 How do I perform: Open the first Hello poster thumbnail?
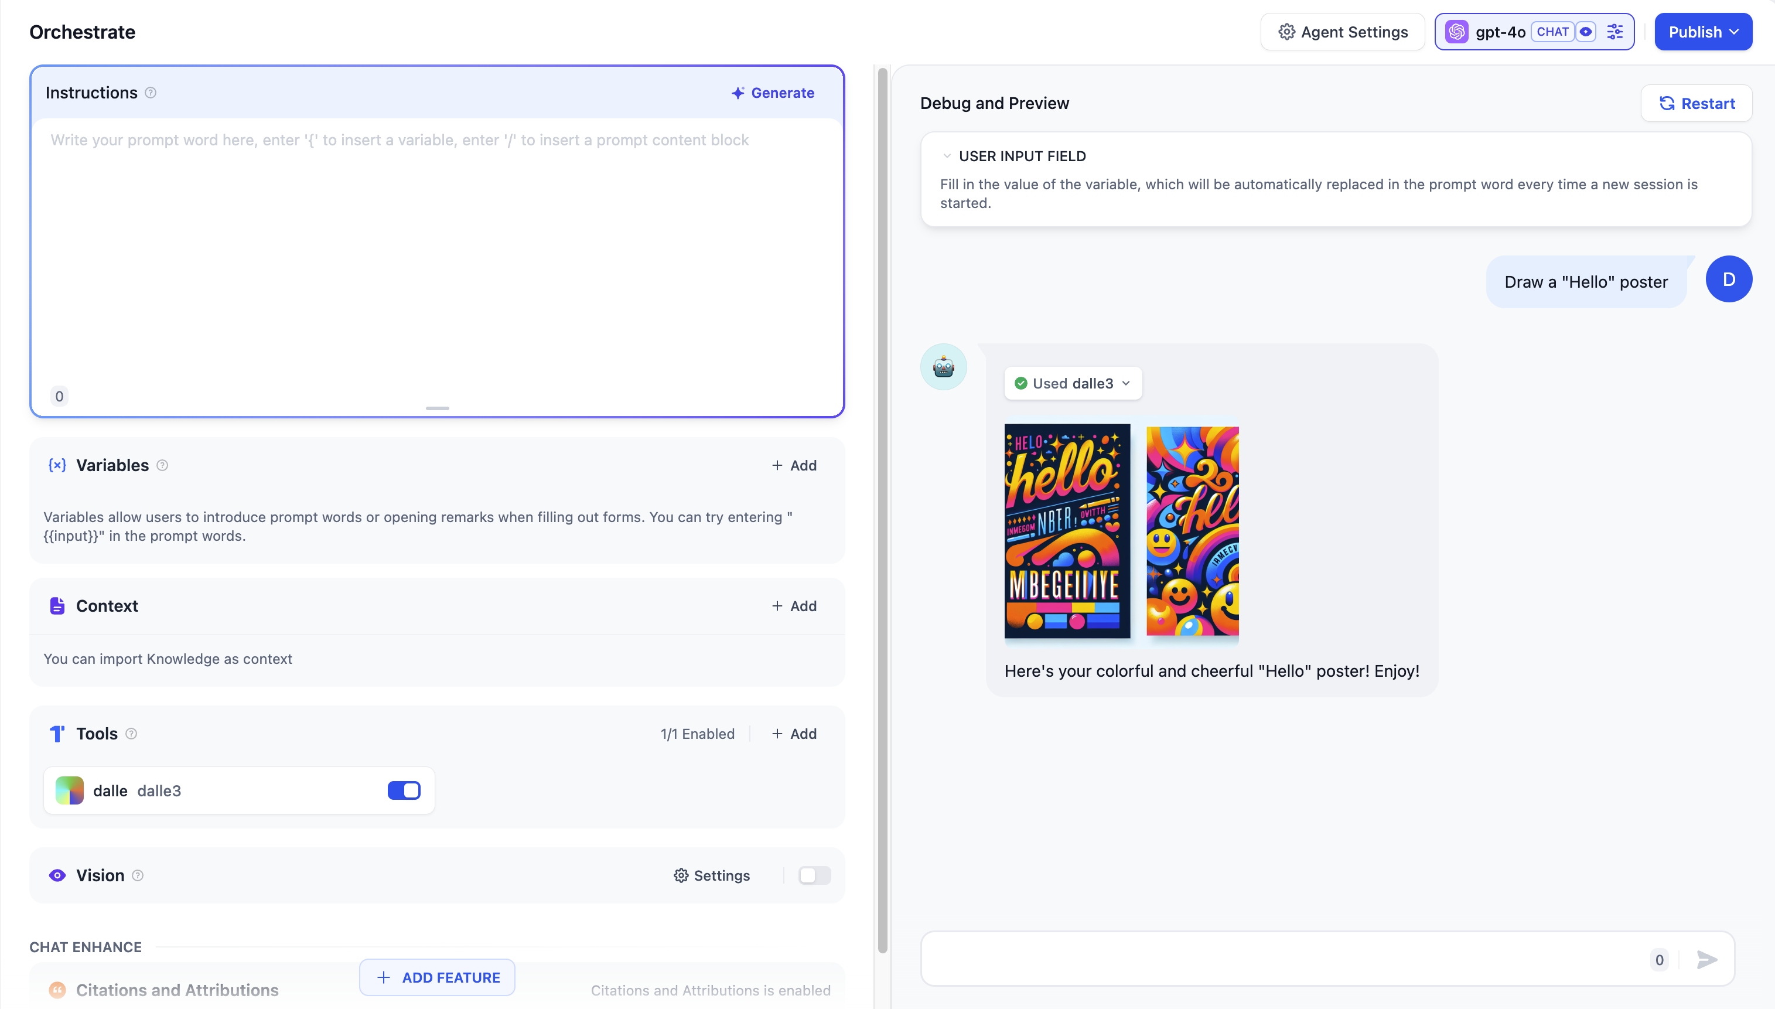click(x=1067, y=531)
